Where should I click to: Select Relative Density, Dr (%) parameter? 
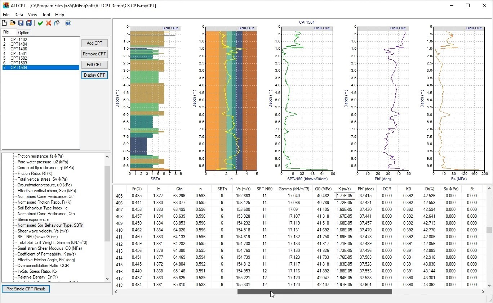tap(37, 277)
